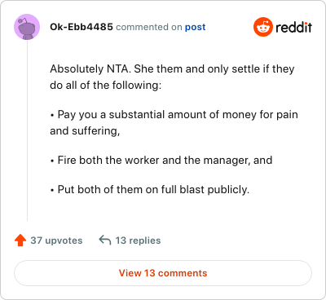The image size is (326, 300).
Task: Click the orange Reddit logo icon
Action: point(263,27)
